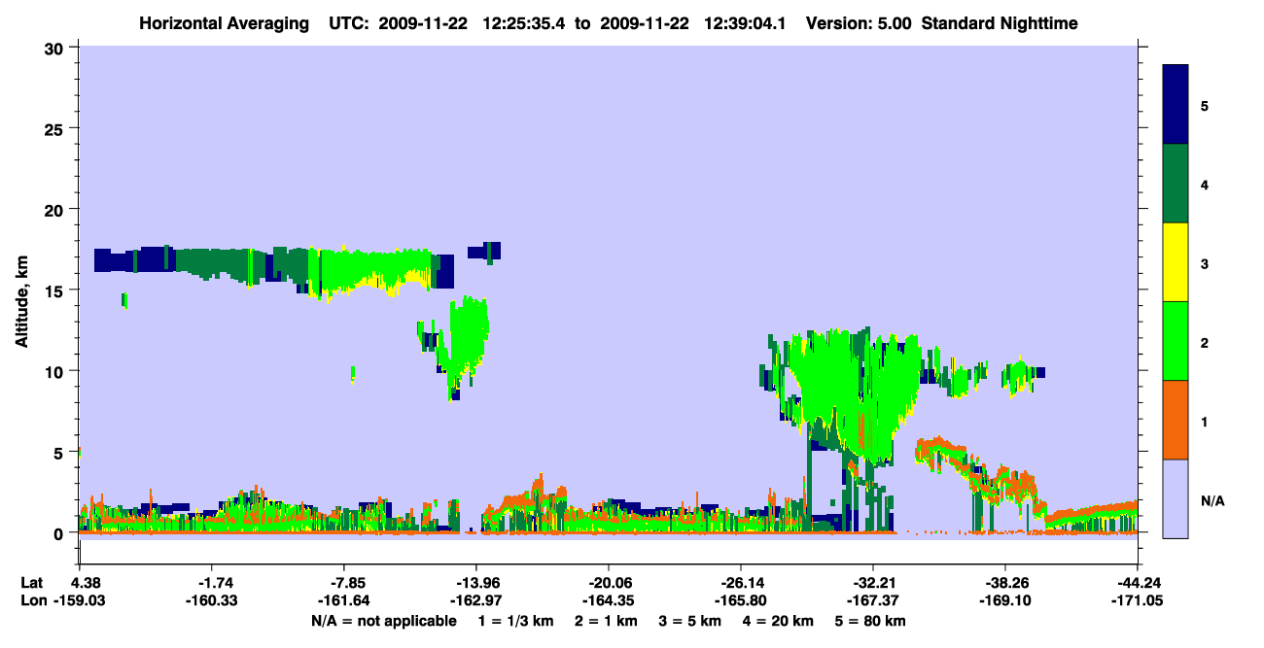Click the y-axis tick label "30"
The height and width of the screenshot is (648, 1264).
tap(55, 48)
